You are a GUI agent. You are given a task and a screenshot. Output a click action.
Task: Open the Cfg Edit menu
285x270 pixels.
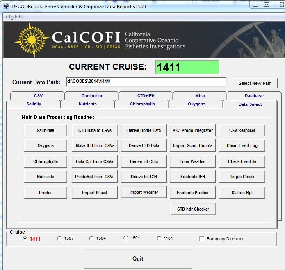tap(14, 17)
